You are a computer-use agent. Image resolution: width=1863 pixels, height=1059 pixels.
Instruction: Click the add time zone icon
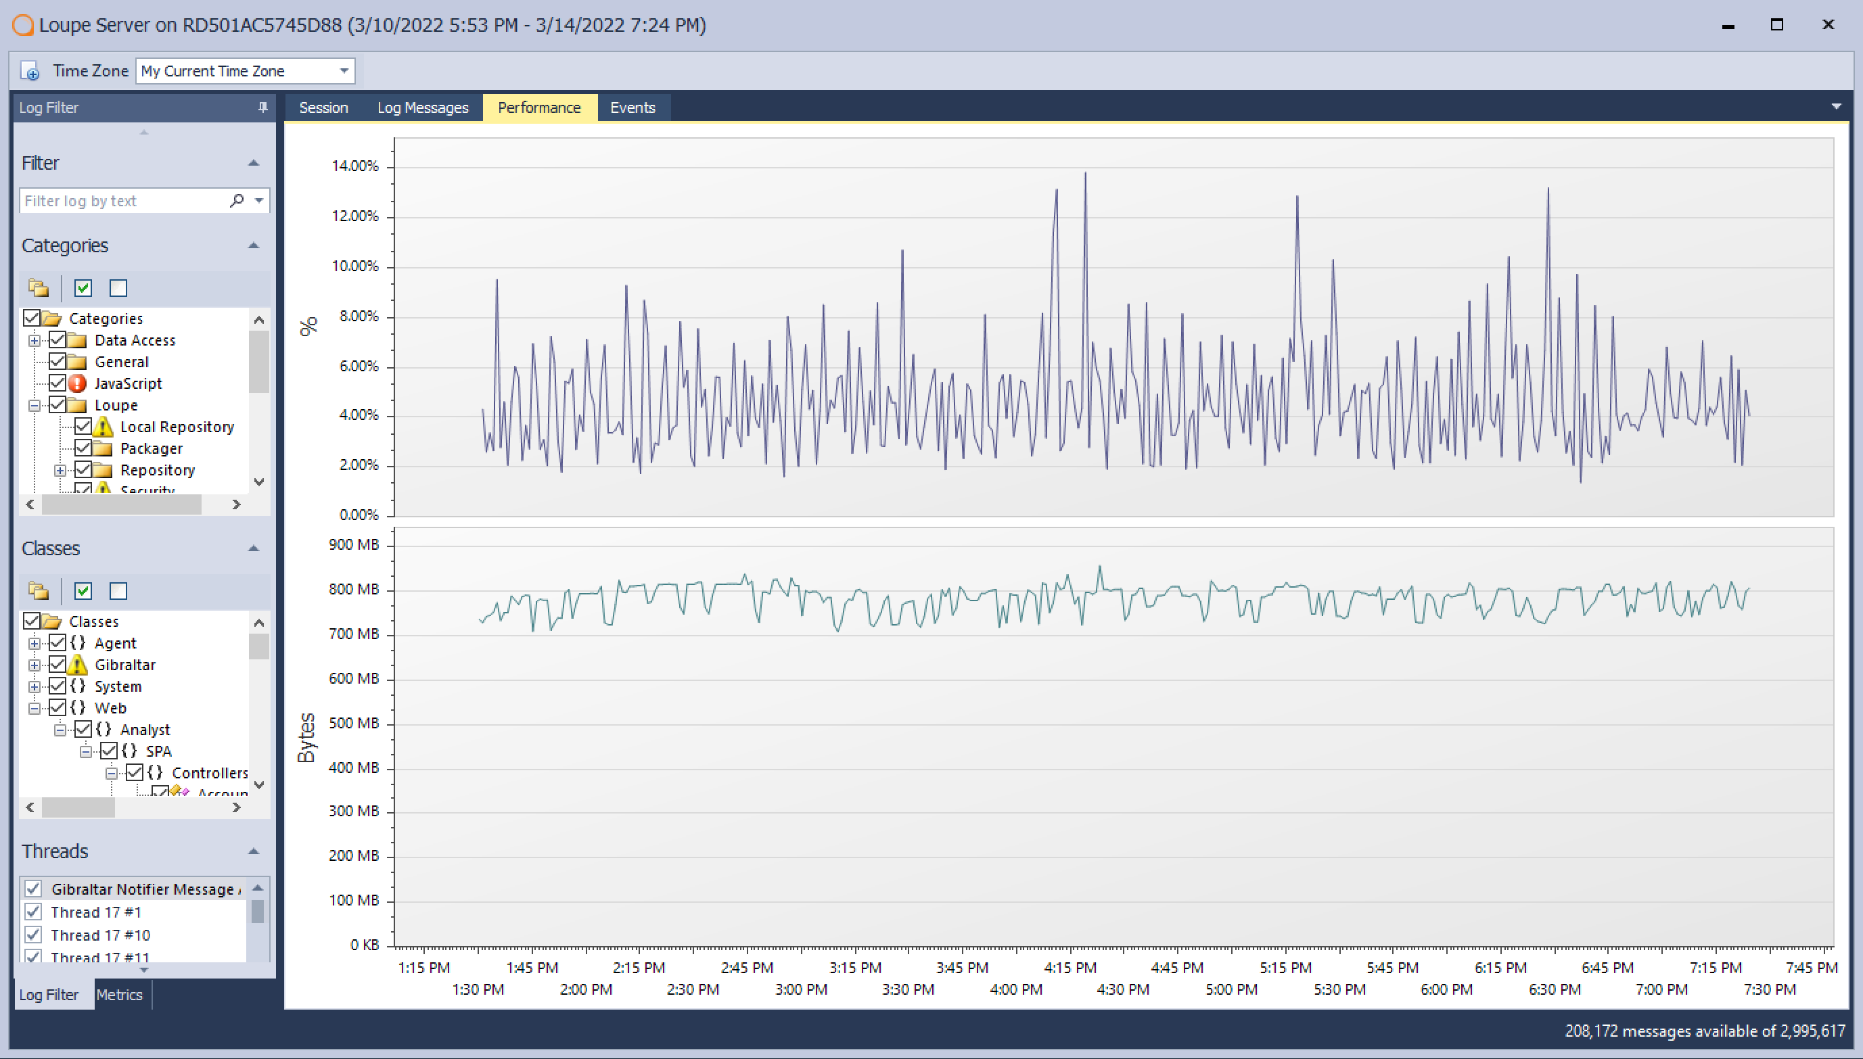[31, 70]
